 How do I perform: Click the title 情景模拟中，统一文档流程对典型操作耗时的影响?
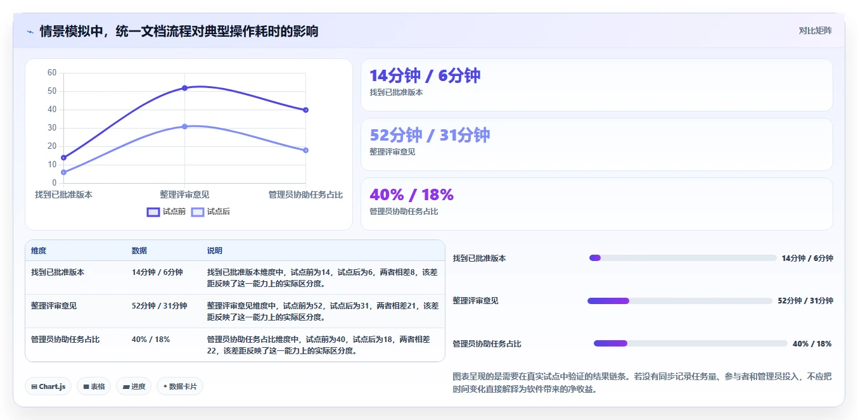pyautogui.click(x=179, y=31)
